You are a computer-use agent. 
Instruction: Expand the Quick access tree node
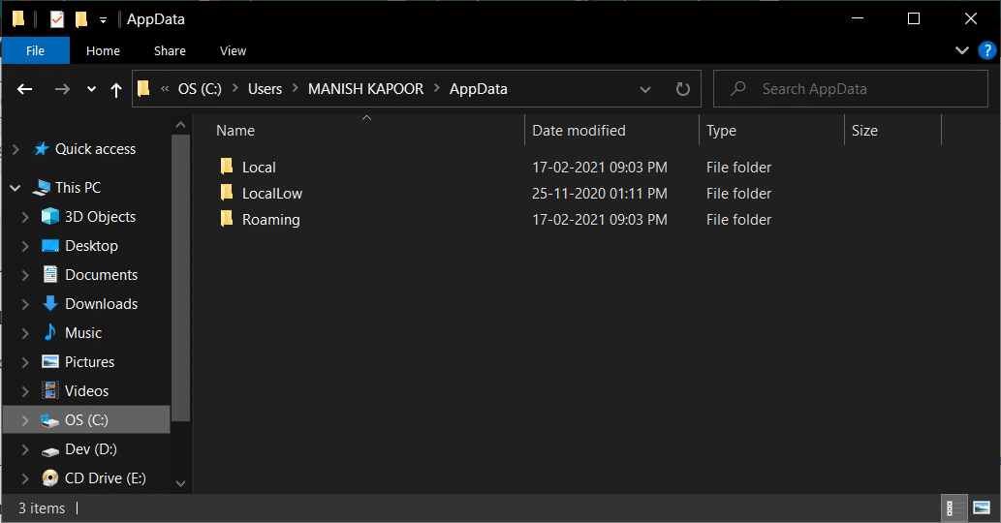(x=16, y=149)
